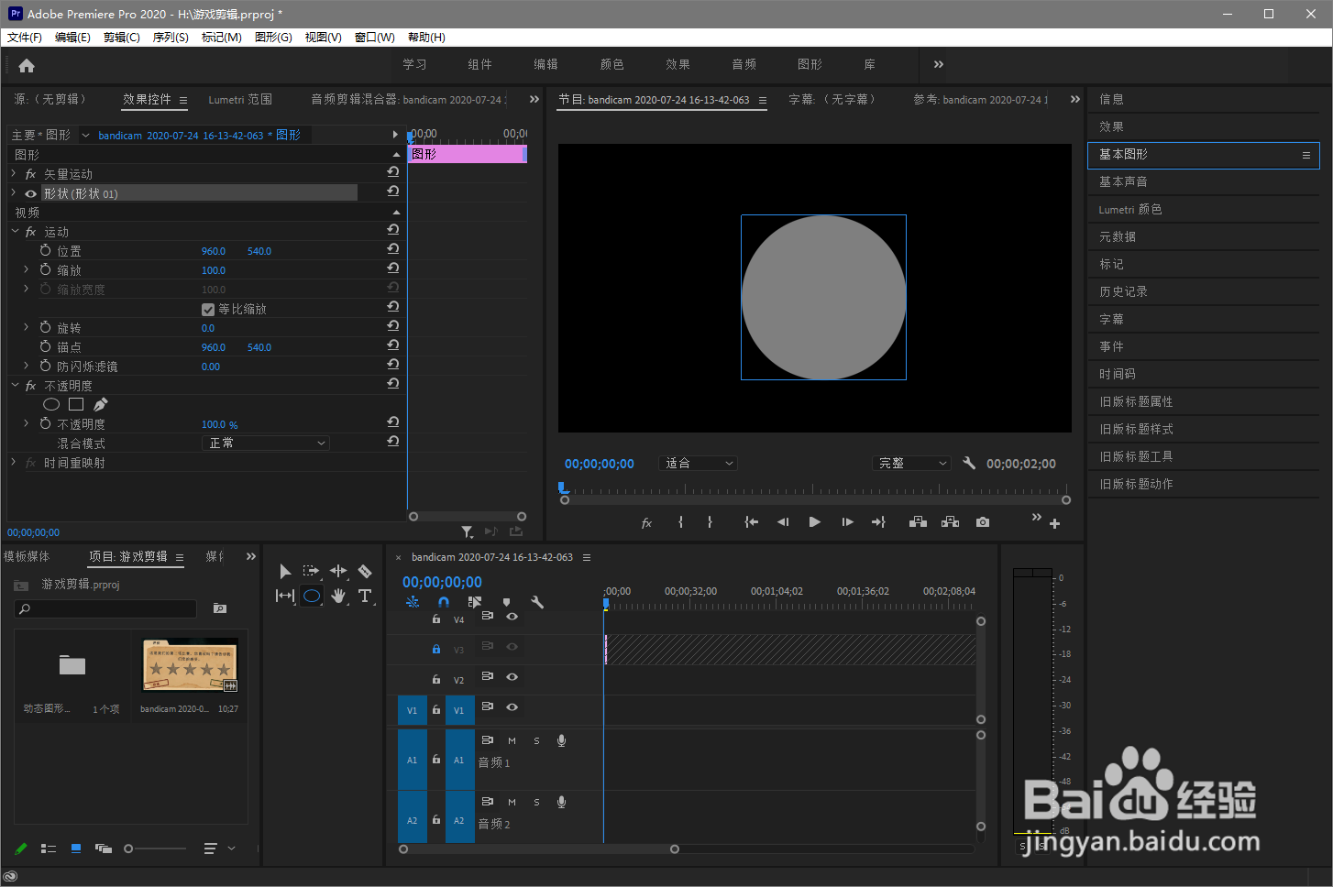The image size is (1333, 887).
Task: Open the playback resolution dropdown 完整
Action: [x=912, y=464]
